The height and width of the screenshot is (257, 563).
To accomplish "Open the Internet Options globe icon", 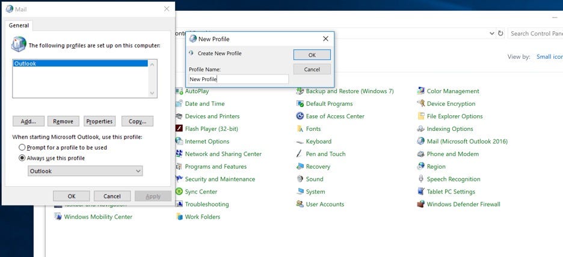I will [x=179, y=141].
